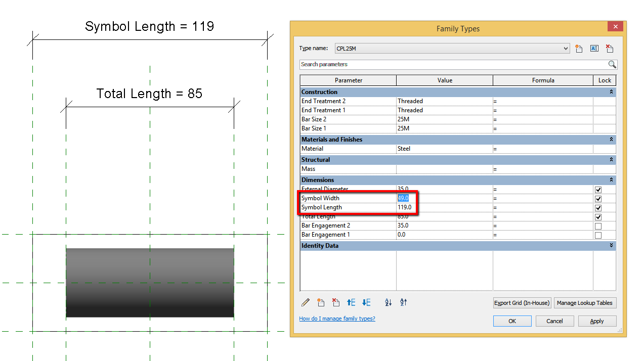The width and height of the screenshot is (644, 361).
Task: Collapse the Dimensions section
Action: 611,180
